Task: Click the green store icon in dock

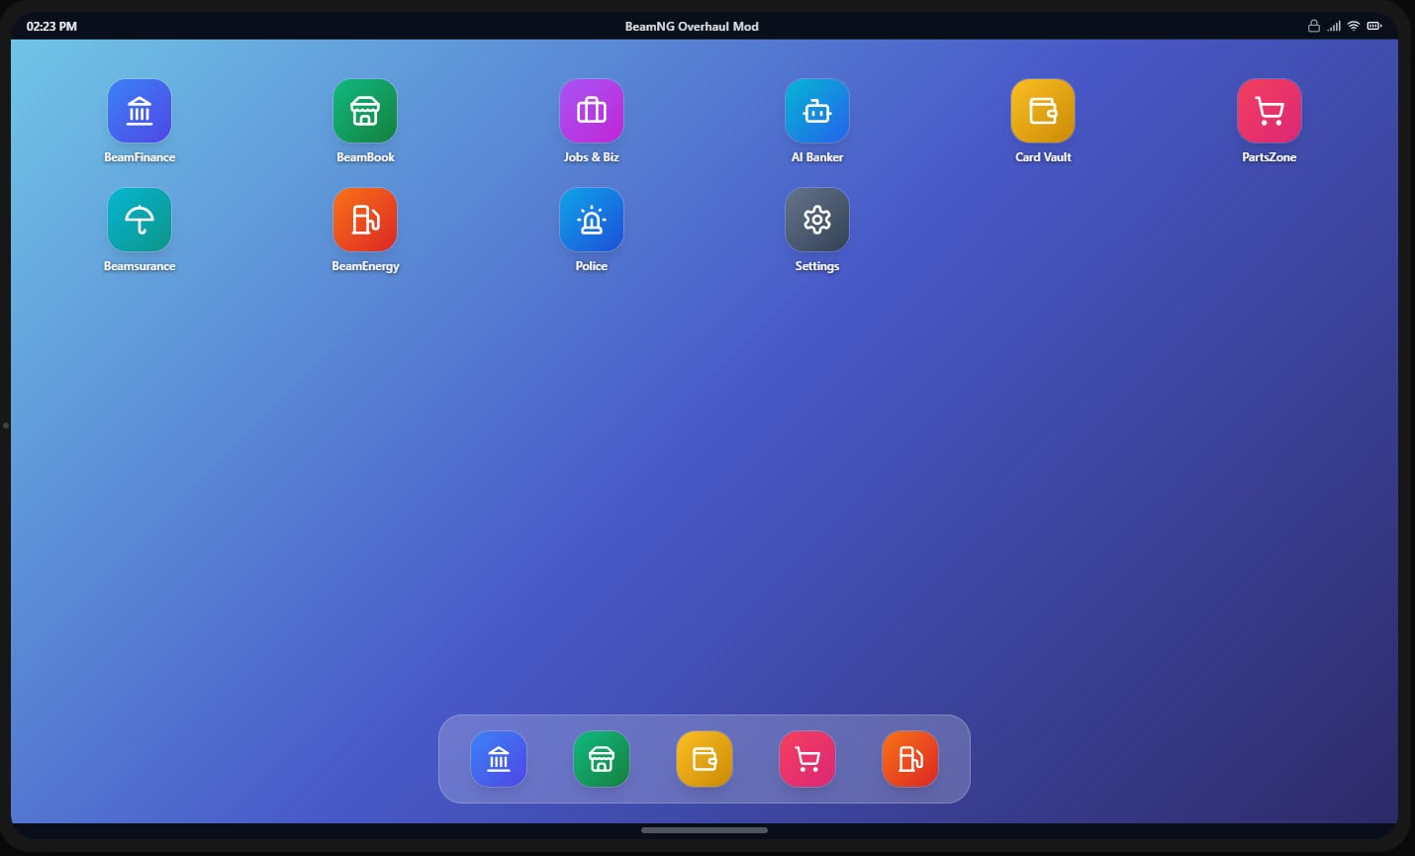Action: pos(602,759)
